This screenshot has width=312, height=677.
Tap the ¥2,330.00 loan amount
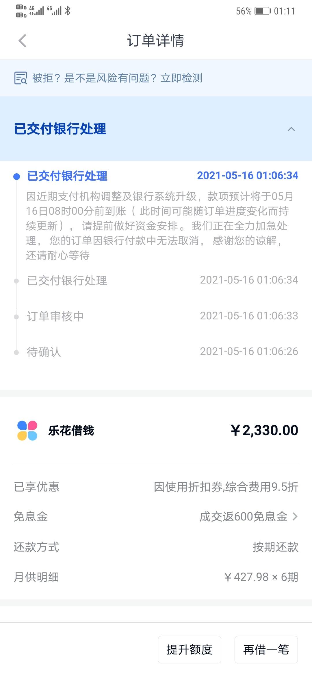(x=264, y=430)
